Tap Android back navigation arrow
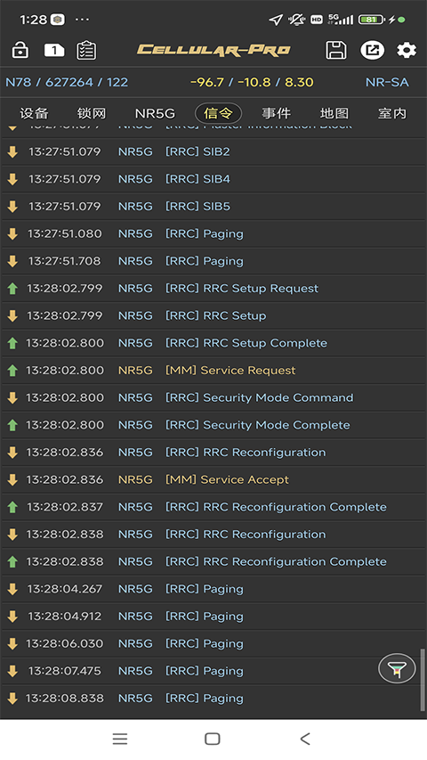 click(305, 739)
